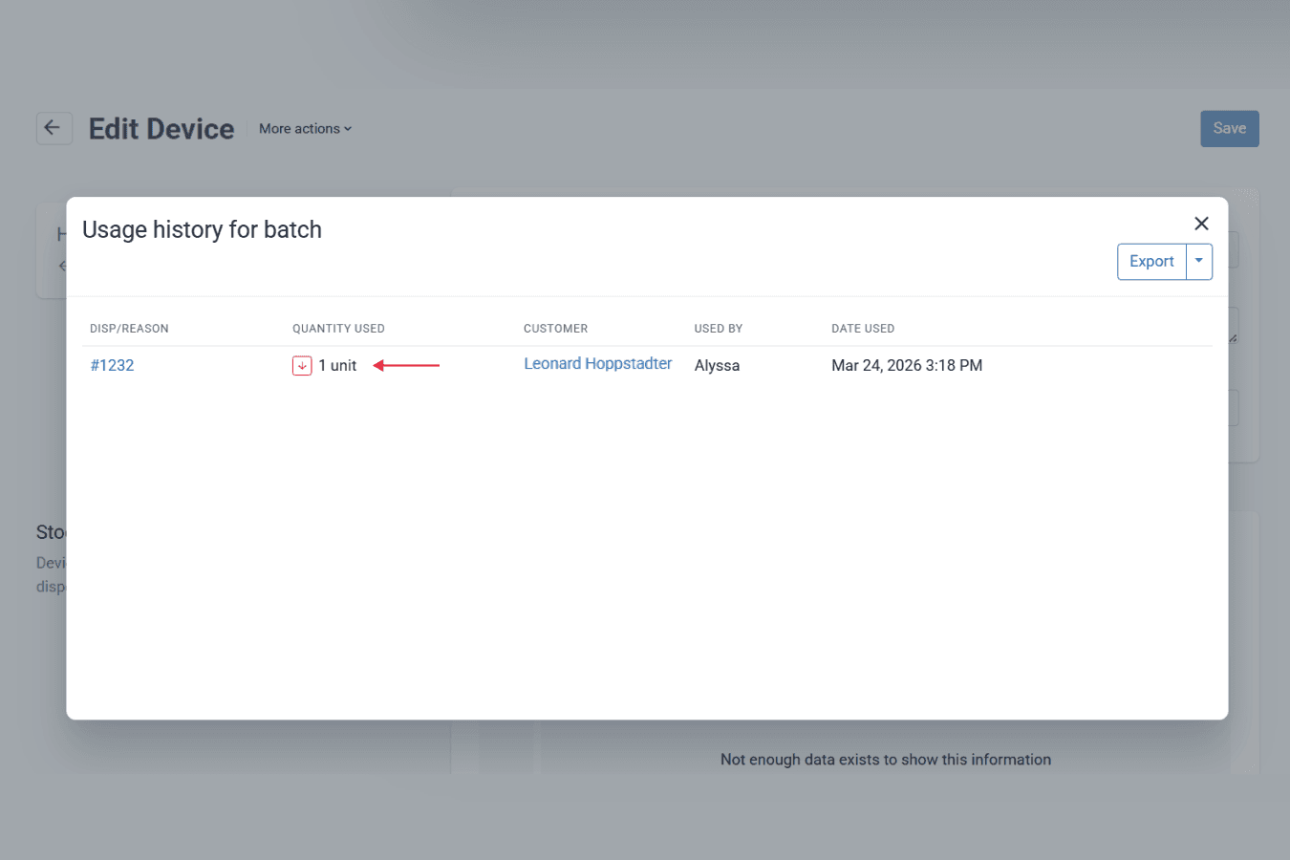Image resolution: width=1290 pixels, height=860 pixels.
Task: Click the 'Not enough data exists' message
Action: (x=886, y=760)
